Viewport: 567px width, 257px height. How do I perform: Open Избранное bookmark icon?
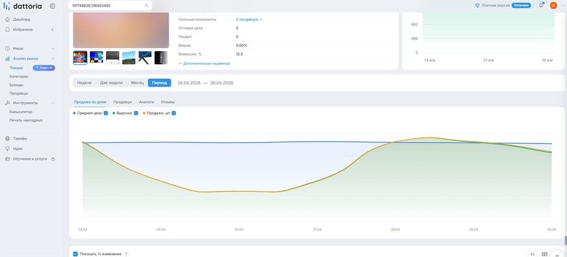click(x=8, y=30)
